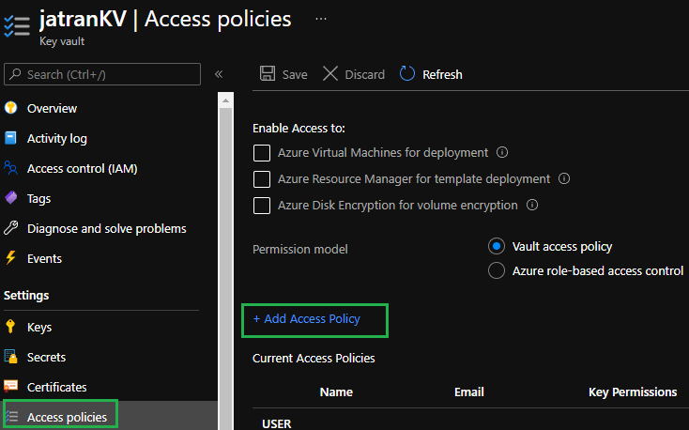Click the Current Access Policies heading
689x430 pixels.
point(314,359)
